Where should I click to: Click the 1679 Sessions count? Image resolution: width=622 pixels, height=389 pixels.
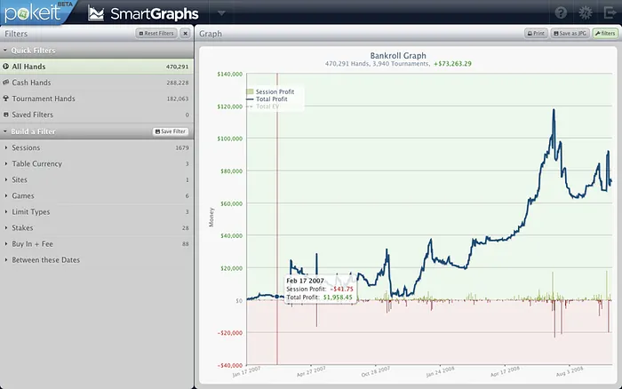182,148
